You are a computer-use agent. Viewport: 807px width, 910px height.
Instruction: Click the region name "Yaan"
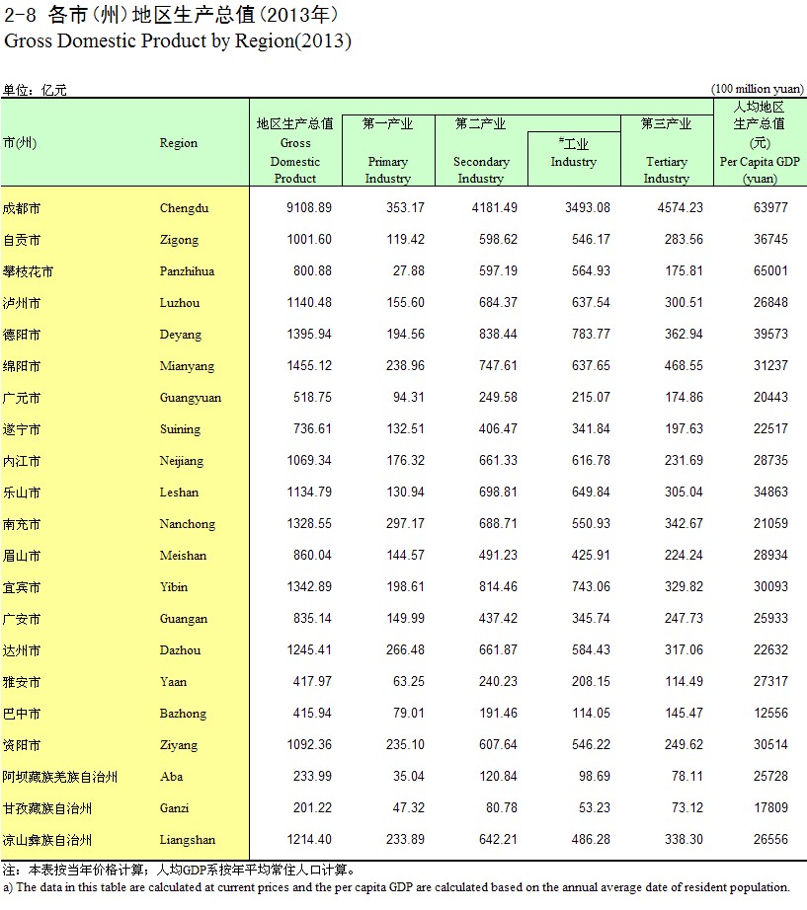pyautogui.click(x=173, y=681)
